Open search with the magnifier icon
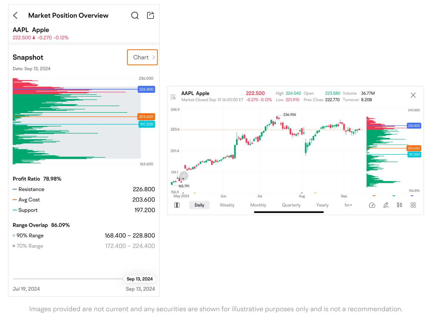Screen dimensions: 432x318 coord(135,15)
